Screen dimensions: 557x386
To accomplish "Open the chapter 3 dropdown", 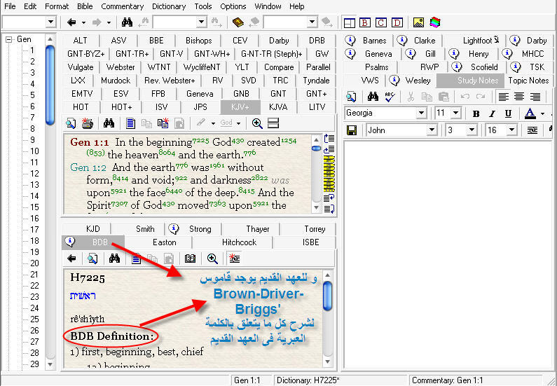I will coord(472,130).
